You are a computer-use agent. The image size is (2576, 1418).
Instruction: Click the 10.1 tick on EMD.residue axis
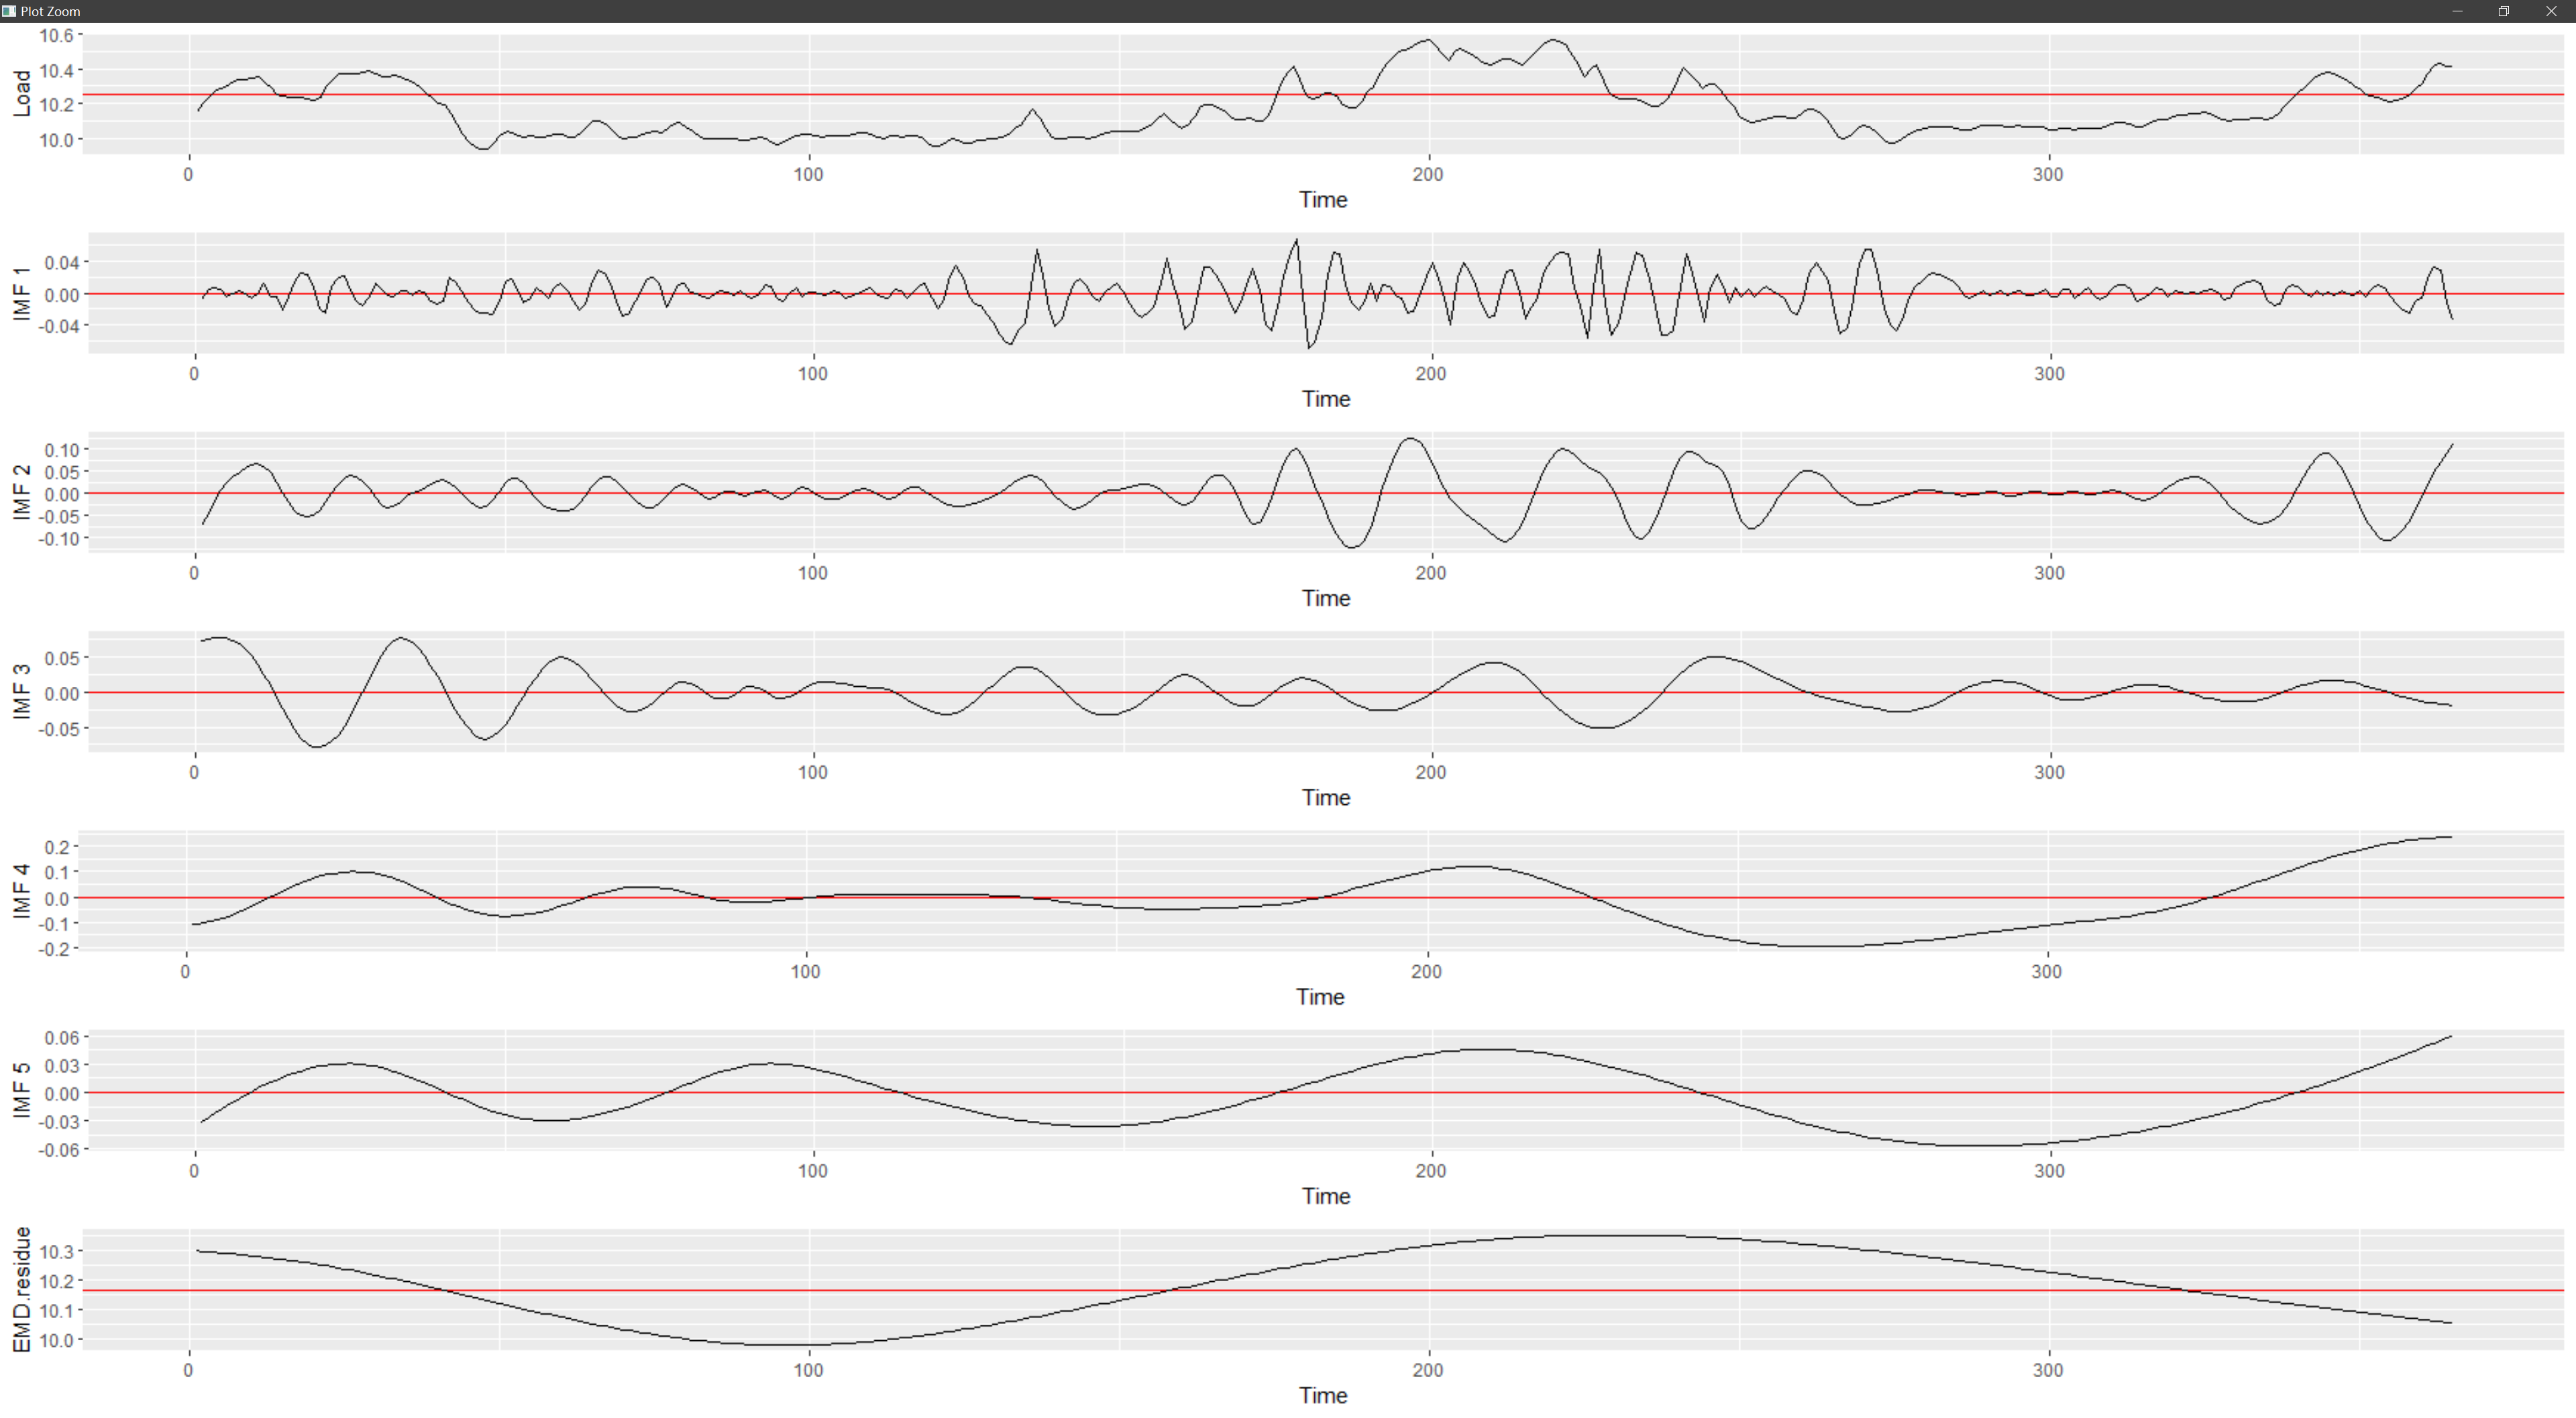pyautogui.click(x=56, y=1310)
